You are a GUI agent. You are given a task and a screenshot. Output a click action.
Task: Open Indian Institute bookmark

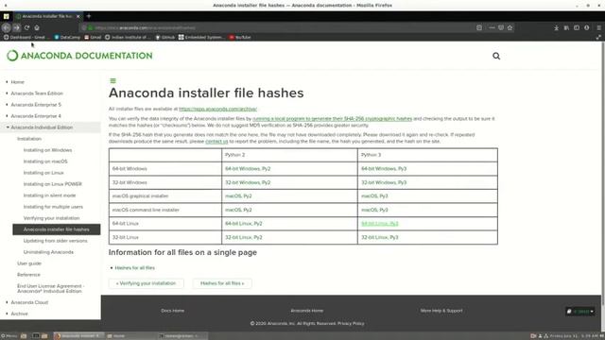[x=128, y=38]
